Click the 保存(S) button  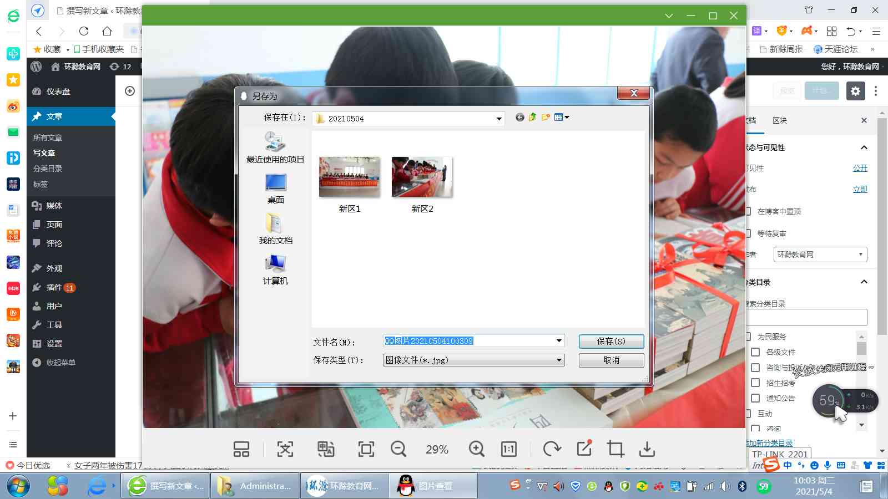[611, 341]
